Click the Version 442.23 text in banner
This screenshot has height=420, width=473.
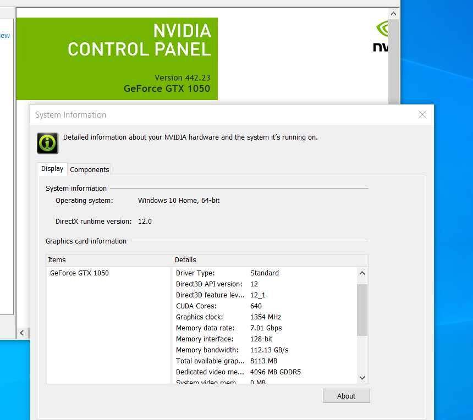pos(182,78)
